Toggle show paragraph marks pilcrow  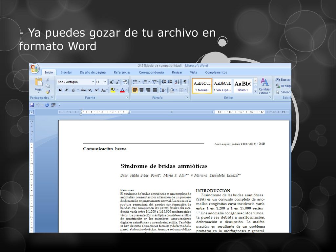[x=185, y=82]
